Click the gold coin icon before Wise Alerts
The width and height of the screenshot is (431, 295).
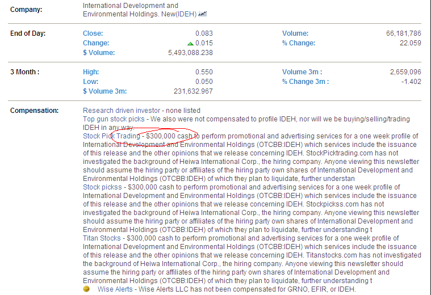(86, 289)
